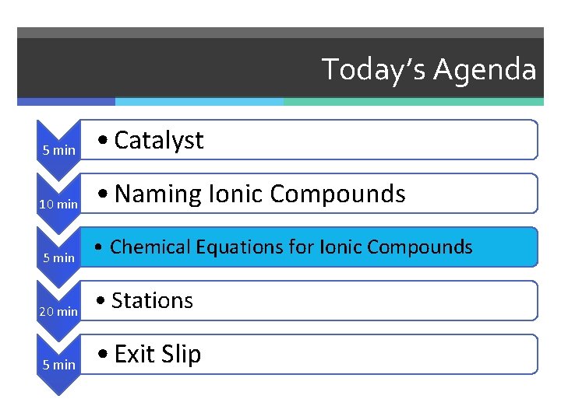Click the 5 min chevron beside Catalyst

(x=58, y=150)
